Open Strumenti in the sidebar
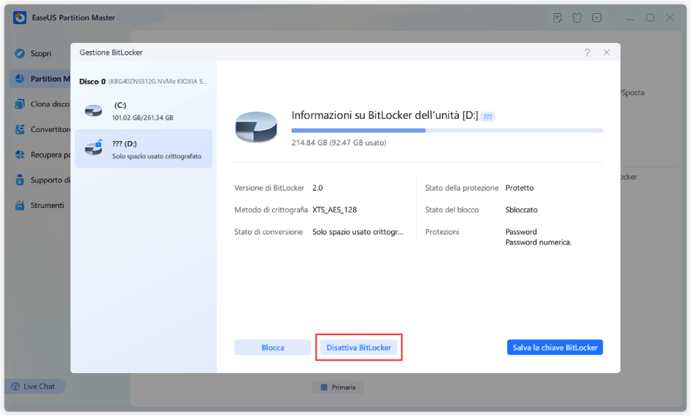Screen dimensions: 691x416 39,205
